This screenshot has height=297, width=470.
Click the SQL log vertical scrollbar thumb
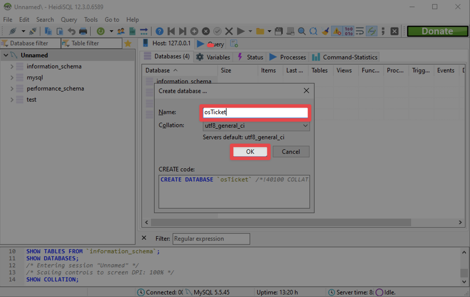click(464, 273)
